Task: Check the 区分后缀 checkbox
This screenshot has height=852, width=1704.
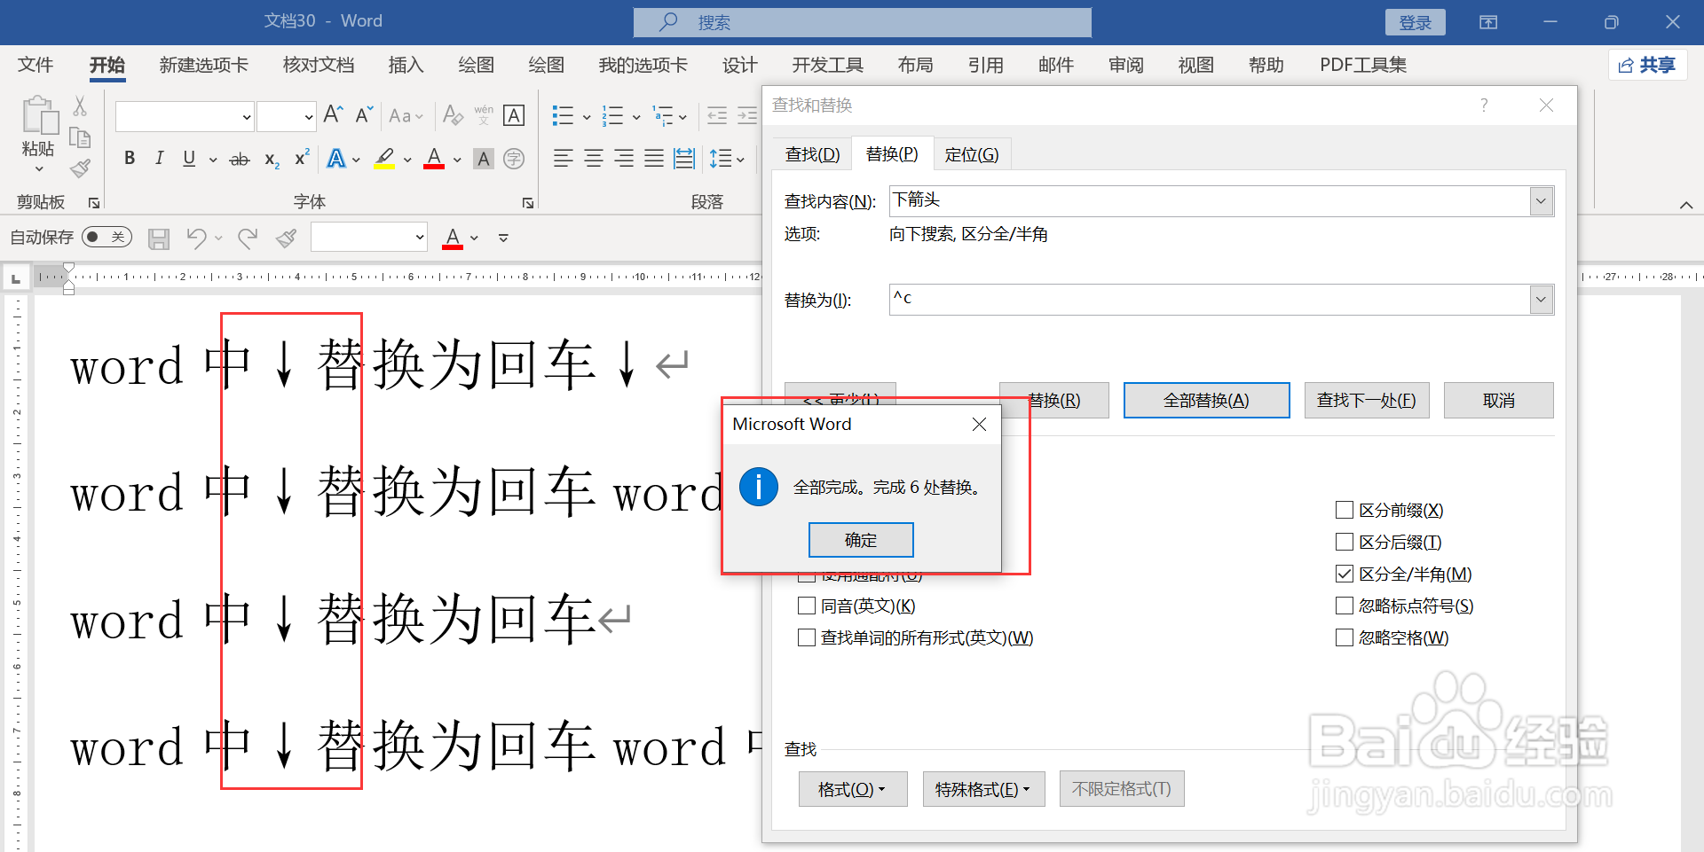Action: tap(1345, 542)
